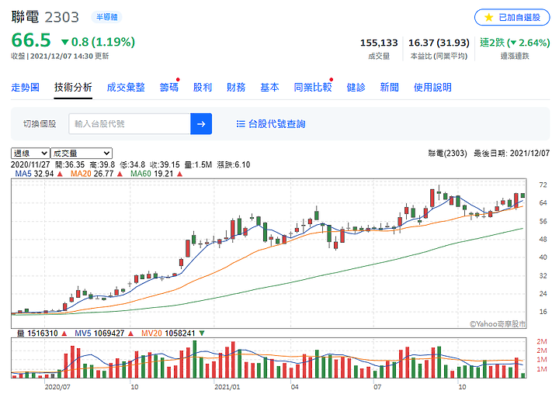The height and width of the screenshot is (418, 559).
Task: Click the list icon beside 台股代號查詢
Action: click(241, 124)
